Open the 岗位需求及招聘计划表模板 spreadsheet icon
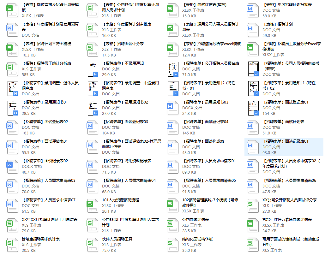 click(12, 10)
